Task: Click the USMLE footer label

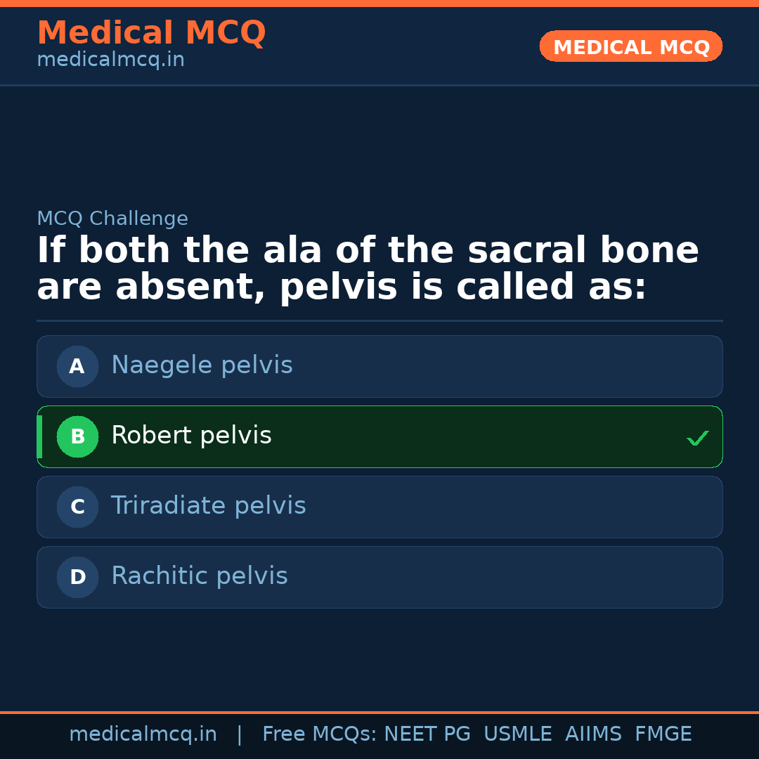Action: (518, 733)
